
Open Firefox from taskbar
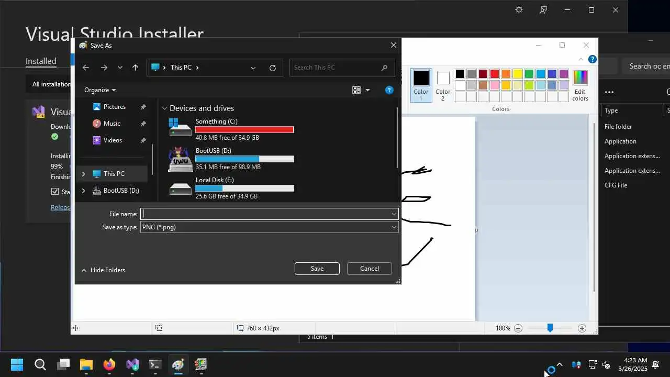(109, 364)
